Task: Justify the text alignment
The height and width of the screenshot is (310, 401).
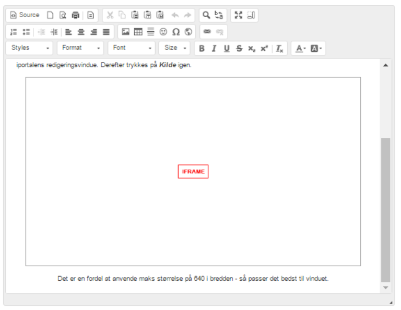Action: (x=106, y=32)
